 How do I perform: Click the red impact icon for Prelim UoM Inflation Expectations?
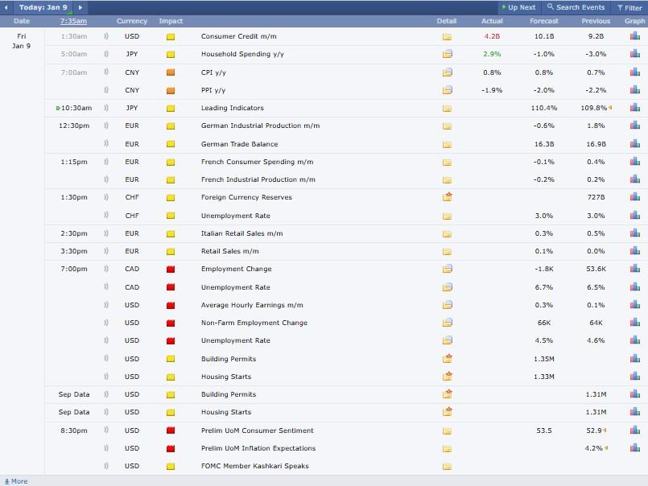coord(171,448)
